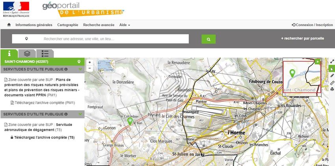Image resolution: width=335 pixels, height=166 pixels.
Task: Collapse the overview minimap
Action: [318, 62]
